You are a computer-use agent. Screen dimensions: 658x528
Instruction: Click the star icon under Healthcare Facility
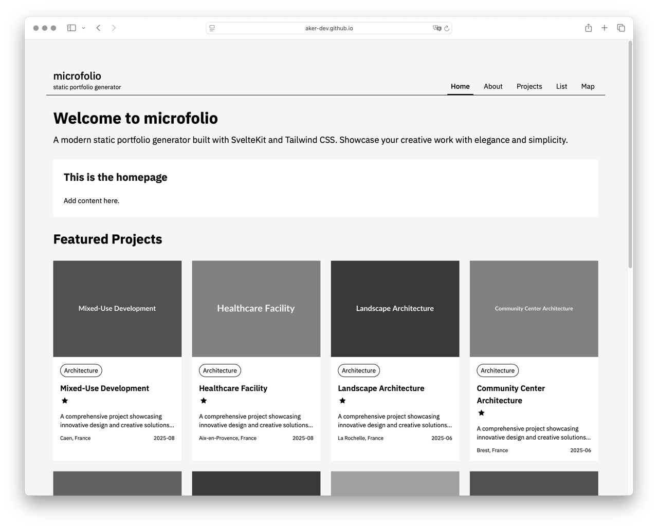click(204, 401)
